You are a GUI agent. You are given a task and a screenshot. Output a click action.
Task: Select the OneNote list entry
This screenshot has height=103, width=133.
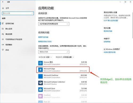pyautogui.click(x=63, y=96)
